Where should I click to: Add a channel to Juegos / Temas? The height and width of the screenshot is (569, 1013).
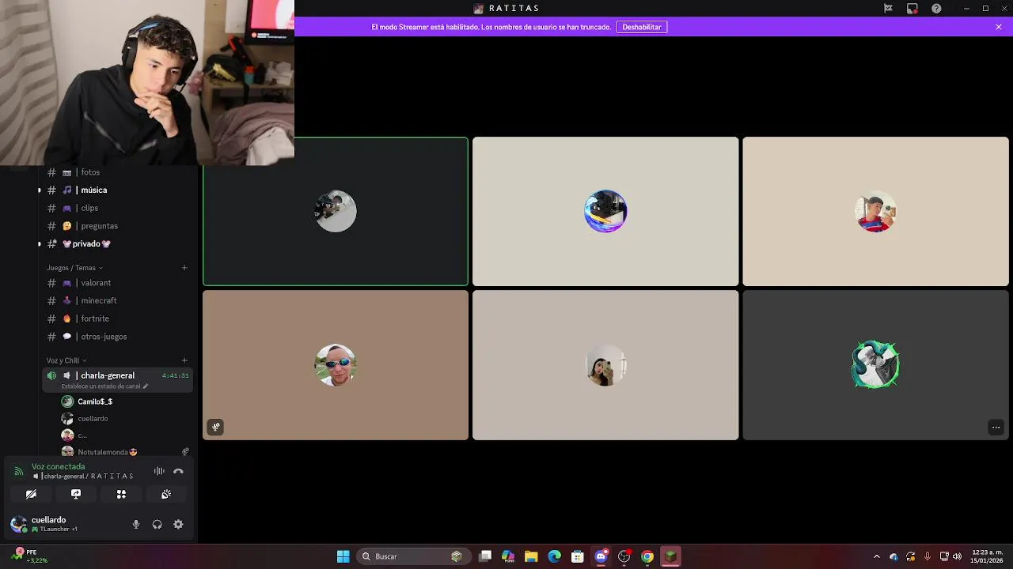point(184,268)
